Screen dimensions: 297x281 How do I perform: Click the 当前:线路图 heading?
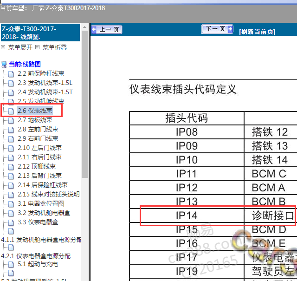click(x=25, y=64)
